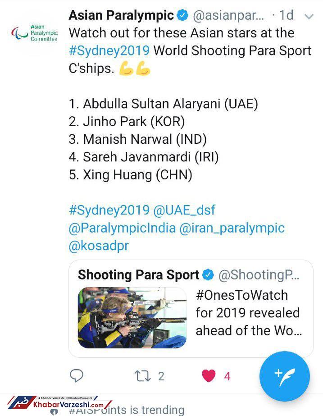Tap the verified badge beside Asian Paralympic
The height and width of the screenshot is (416, 323).
coord(182,16)
